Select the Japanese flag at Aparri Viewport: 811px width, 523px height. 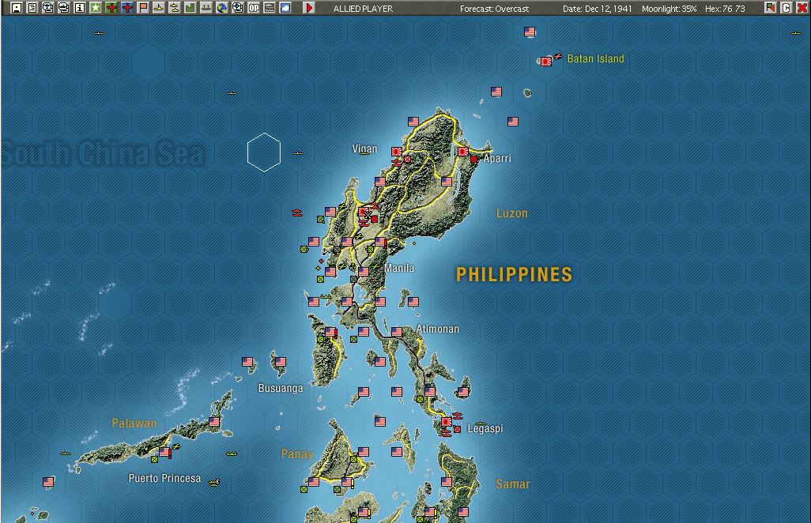[x=463, y=152]
